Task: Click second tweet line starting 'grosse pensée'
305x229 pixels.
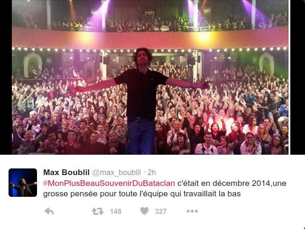Action: pyautogui.click(x=142, y=194)
